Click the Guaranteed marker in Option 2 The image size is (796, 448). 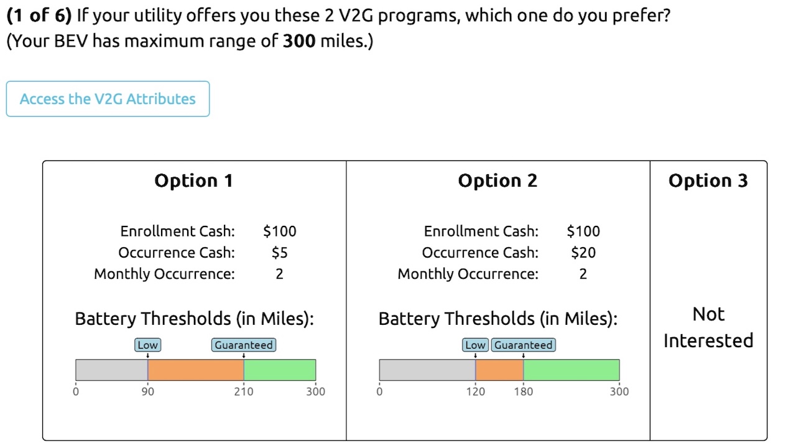pos(523,345)
